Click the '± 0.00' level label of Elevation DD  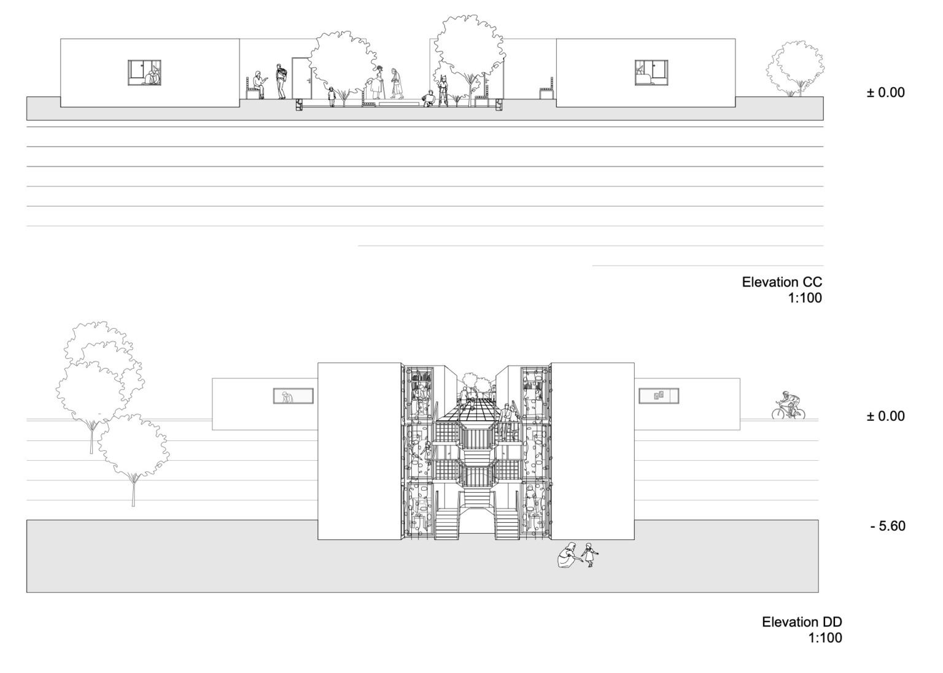pyautogui.click(x=885, y=416)
